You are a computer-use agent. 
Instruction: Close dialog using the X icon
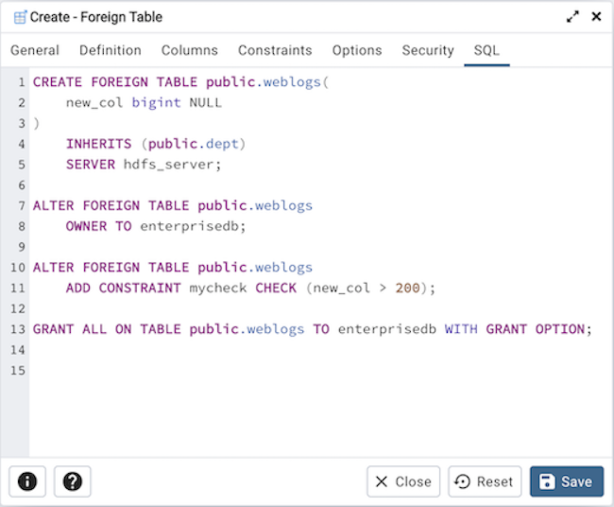pyautogui.click(x=596, y=17)
